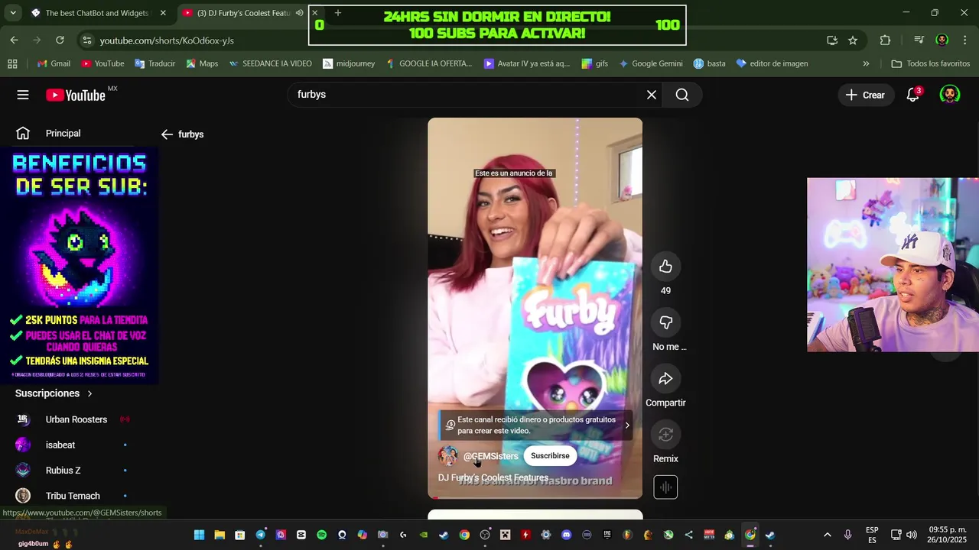Open Chrome media controls icon

tap(919, 40)
